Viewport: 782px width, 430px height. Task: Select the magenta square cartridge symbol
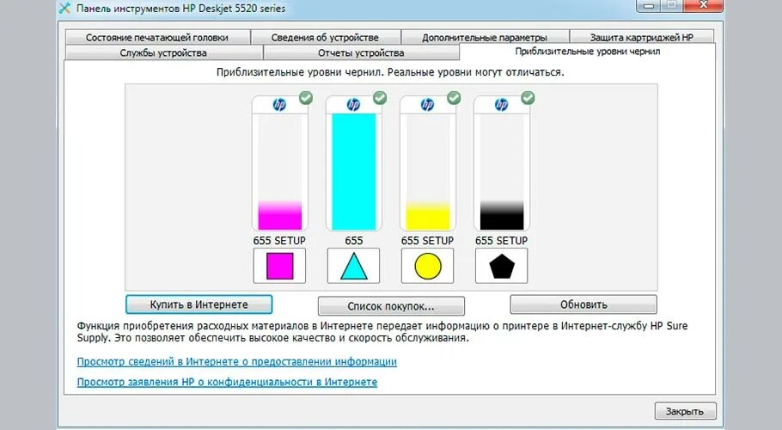point(279,266)
